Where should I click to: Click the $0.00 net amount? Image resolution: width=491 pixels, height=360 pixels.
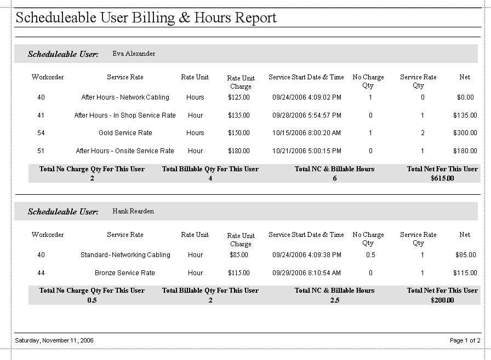pos(465,97)
